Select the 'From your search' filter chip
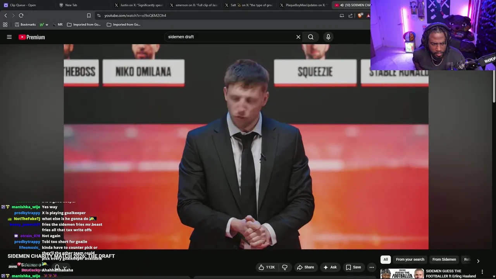 tap(410, 259)
